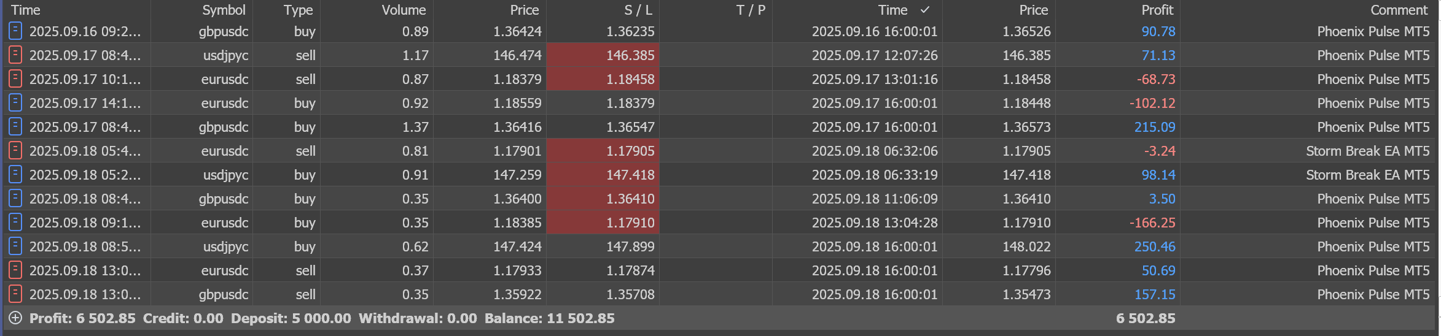Screen dimensions: 1441x336
Task: Click the Storm Break EA MT5 comment with -3.24 profit
Action: click(x=1367, y=151)
